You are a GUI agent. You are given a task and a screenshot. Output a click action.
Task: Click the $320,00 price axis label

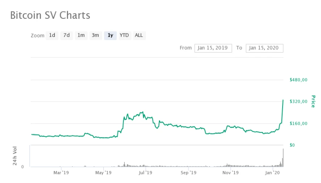pos(299,102)
